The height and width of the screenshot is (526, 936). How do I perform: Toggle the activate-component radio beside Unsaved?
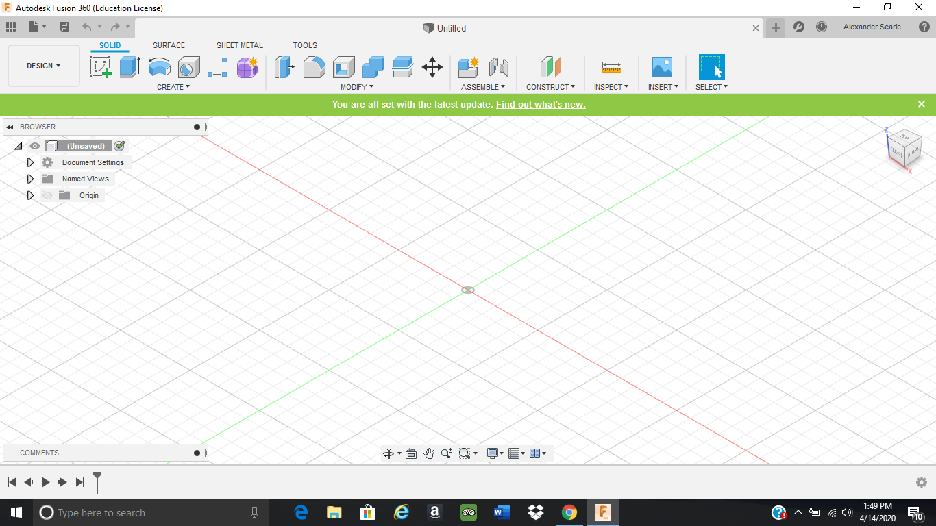119,146
